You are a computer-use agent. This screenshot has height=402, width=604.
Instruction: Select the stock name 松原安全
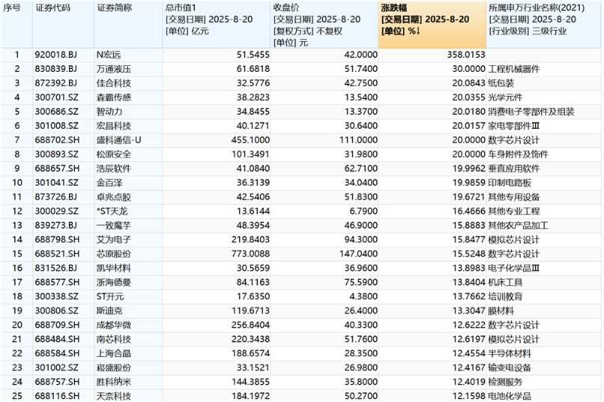coord(114,154)
